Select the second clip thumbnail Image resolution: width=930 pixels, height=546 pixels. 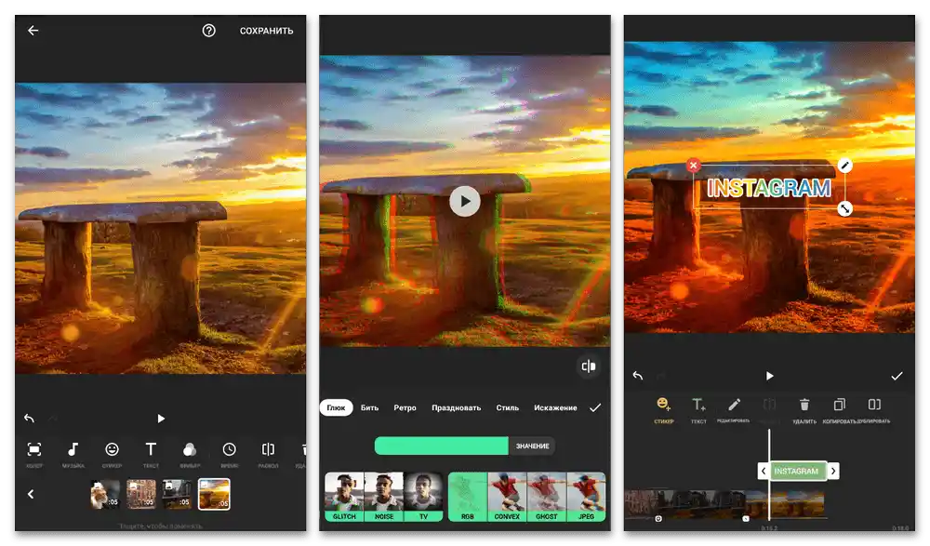141,494
